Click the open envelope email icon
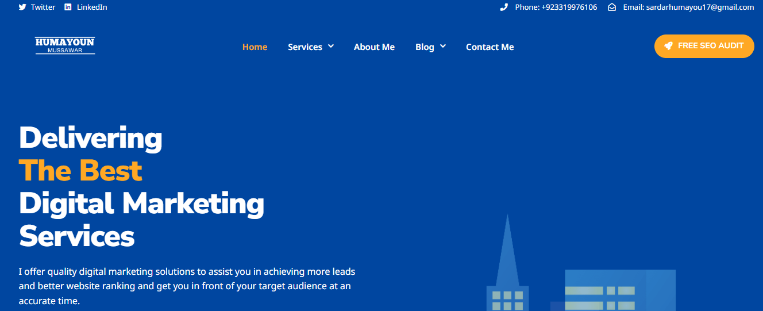Screen dimensions: 763x311 (612, 7)
